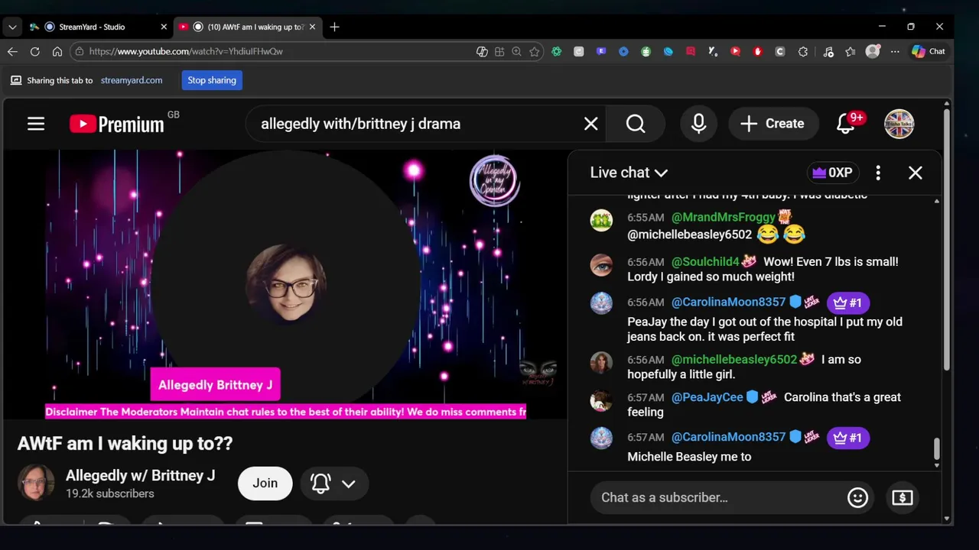Click the Join membership button
979x550 pixels.
[265, 484]
